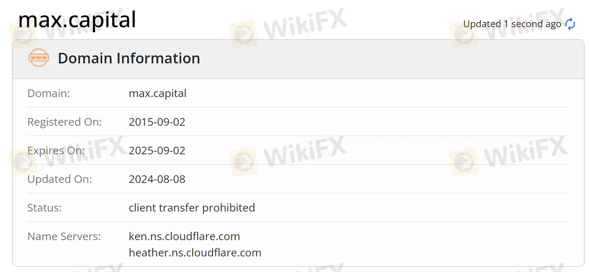Click ken.ns.cloudflare.com name server
This screenshot has height=272, width=589.
coord(184,236)
